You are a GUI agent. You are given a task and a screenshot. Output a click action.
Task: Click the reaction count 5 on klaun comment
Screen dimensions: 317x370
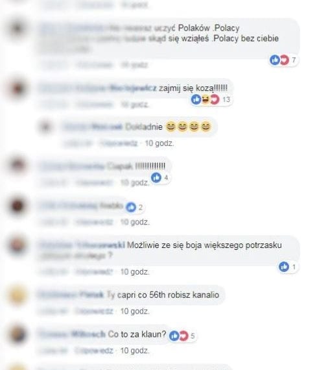tap(193, 336)
